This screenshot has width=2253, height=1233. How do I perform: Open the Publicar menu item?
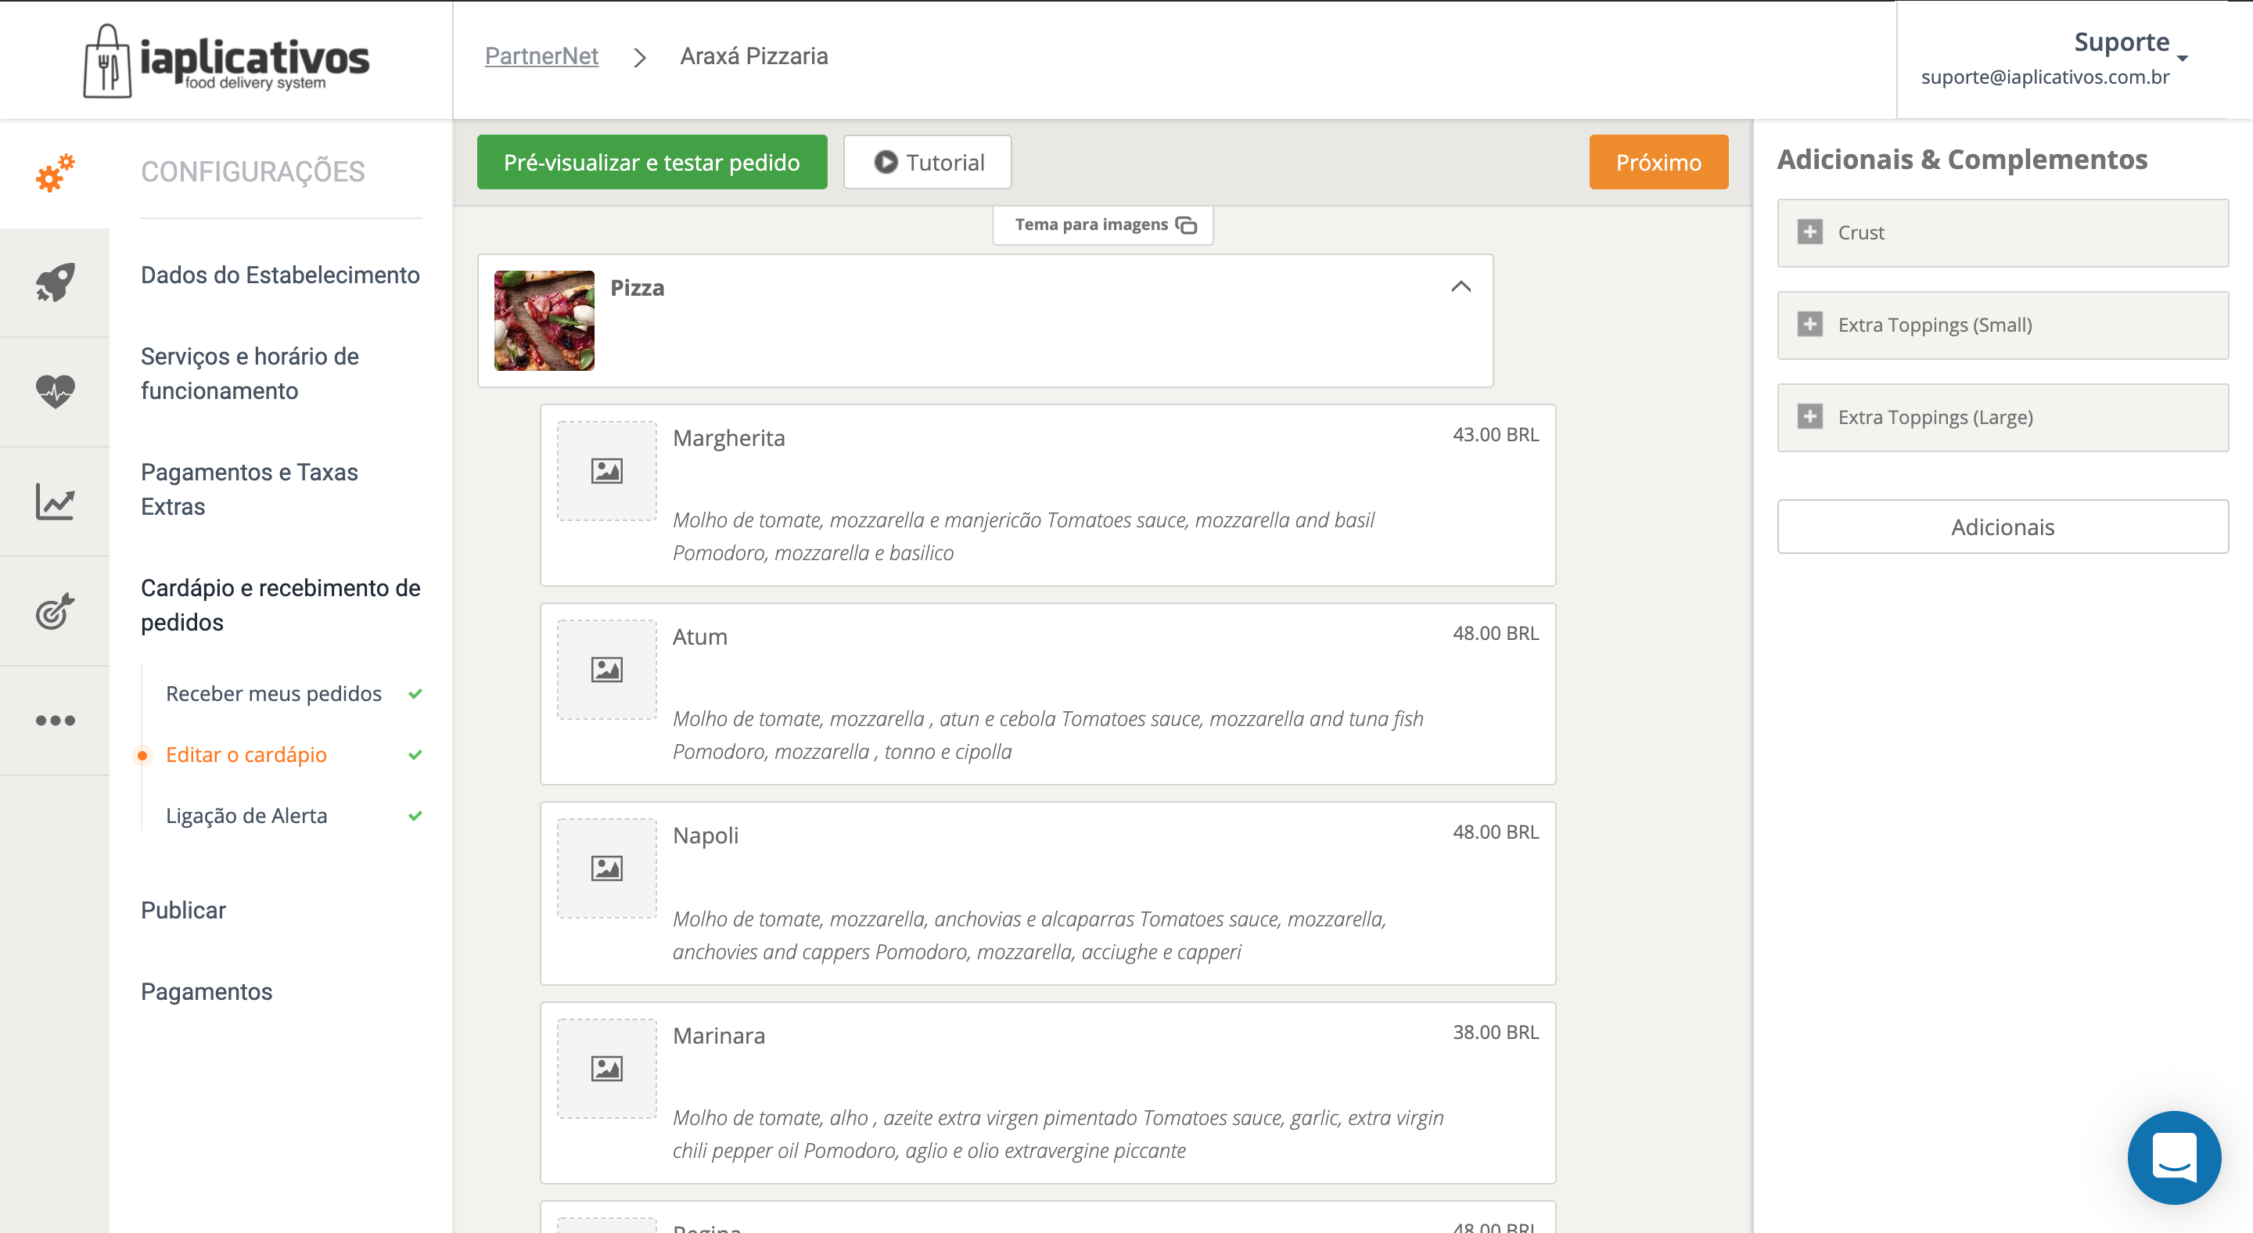[x=183, y=911]
